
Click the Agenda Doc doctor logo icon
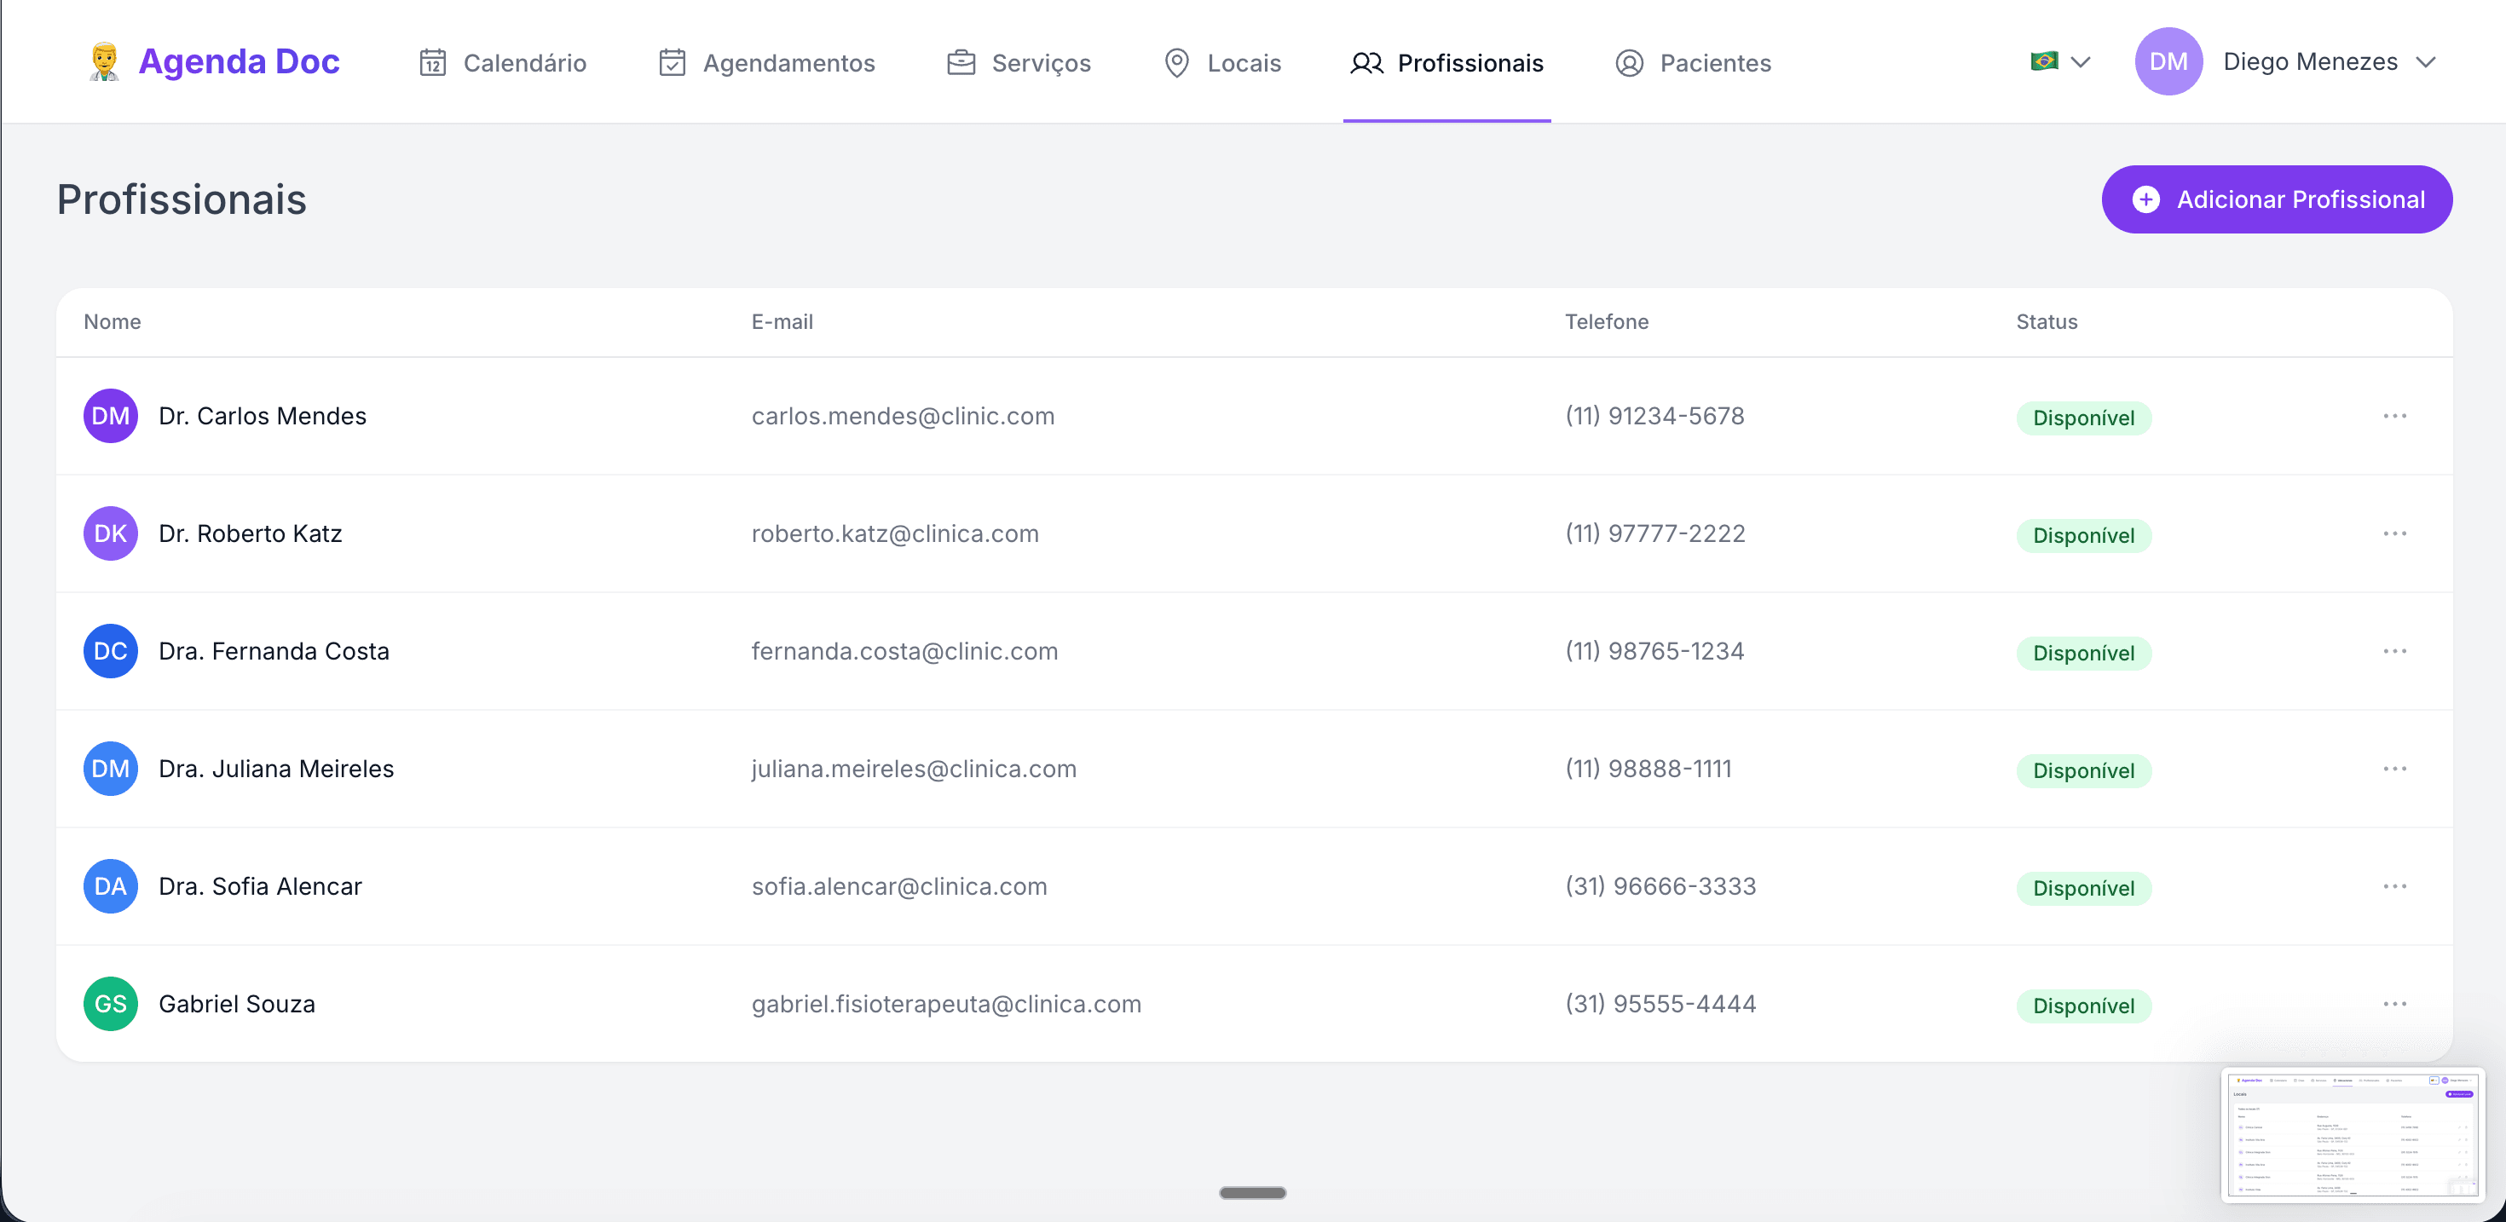coord(104,61)
